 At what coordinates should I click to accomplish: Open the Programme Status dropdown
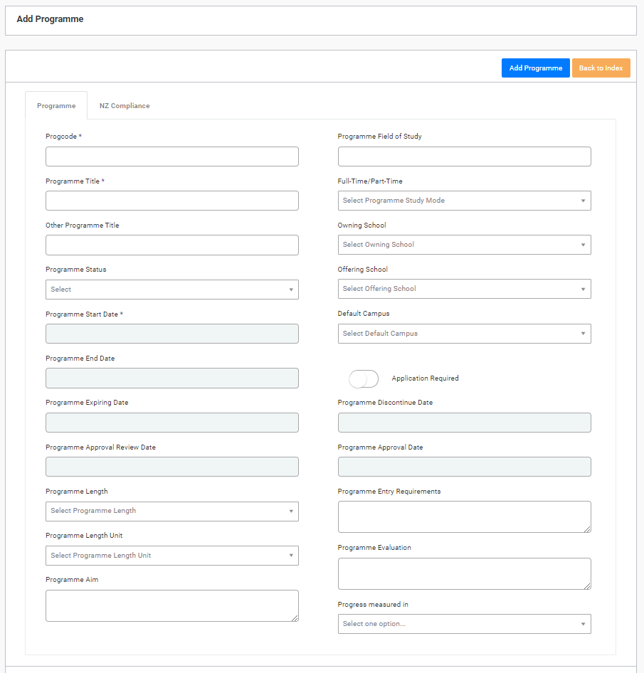(x=172, y=290)
